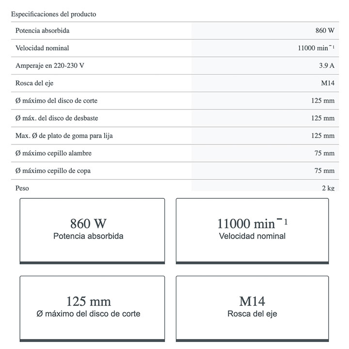The height and width of the screenshot is (349, 349).
Task: Select the 2 kg weight value
Action: (x=328, y=188)
